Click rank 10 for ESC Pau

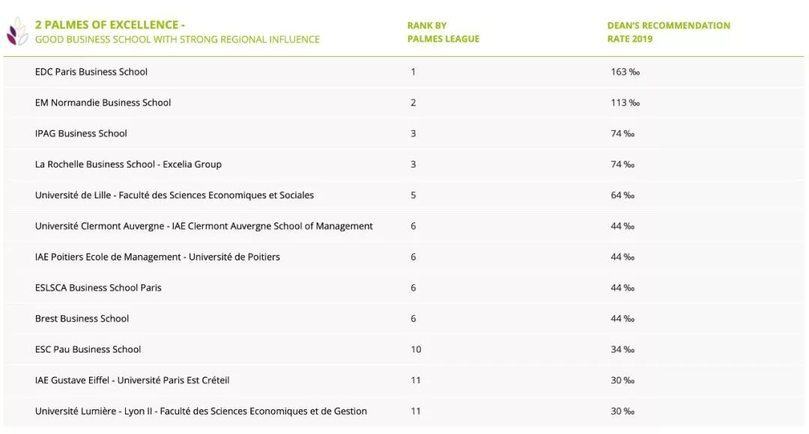coord(416,349)
